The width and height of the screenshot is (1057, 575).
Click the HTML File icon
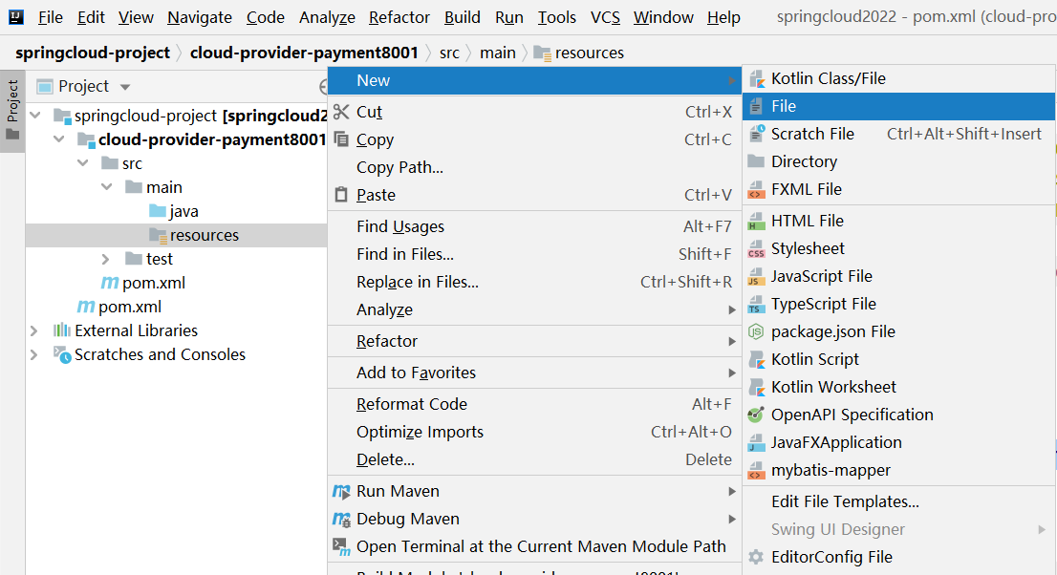point(756,221)
